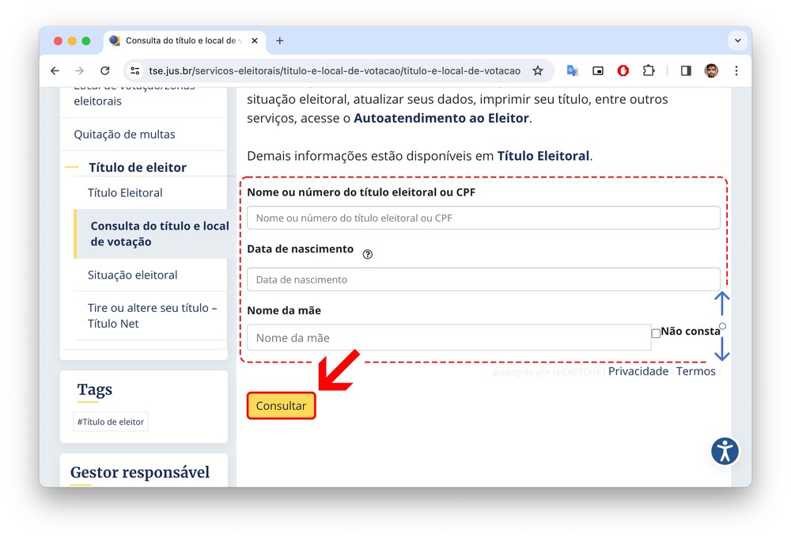The height and width of the screenshot is (539, 791).
Task: Open Chrome's three-dot menu
Action: pyautogui.click(x=736, y=71)
